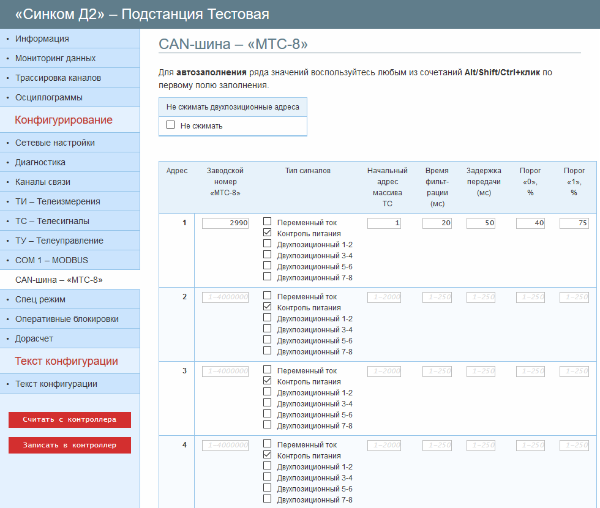The image size is (600, 508).
Task: Tick "Двухпозиционный 7-8" in address 3 row
Action: tap(268, 425)
